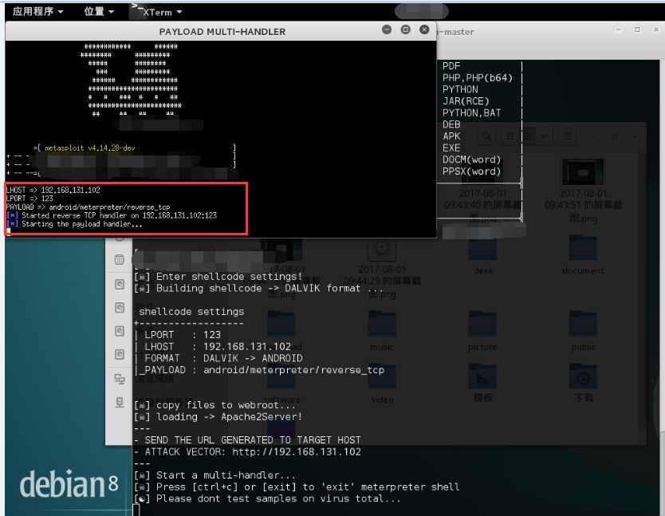Maximize the background -master window

(x=637, y=30)
